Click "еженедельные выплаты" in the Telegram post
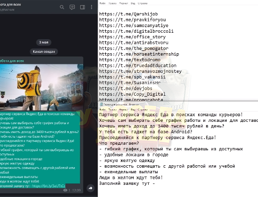Screen dimensions: 258x197 point(19,177)
